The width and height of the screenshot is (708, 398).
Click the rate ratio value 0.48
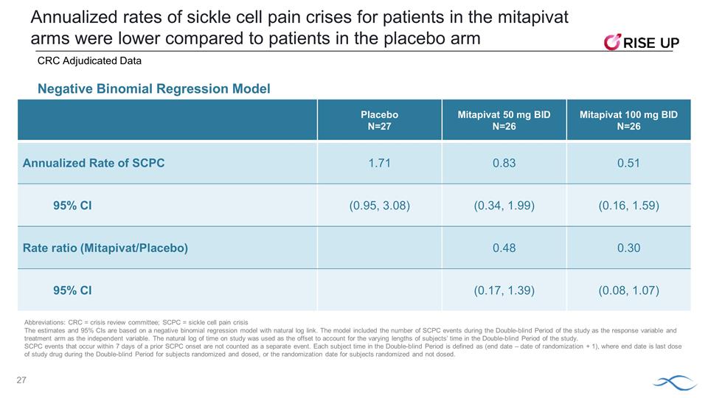[x=504, y=248]
